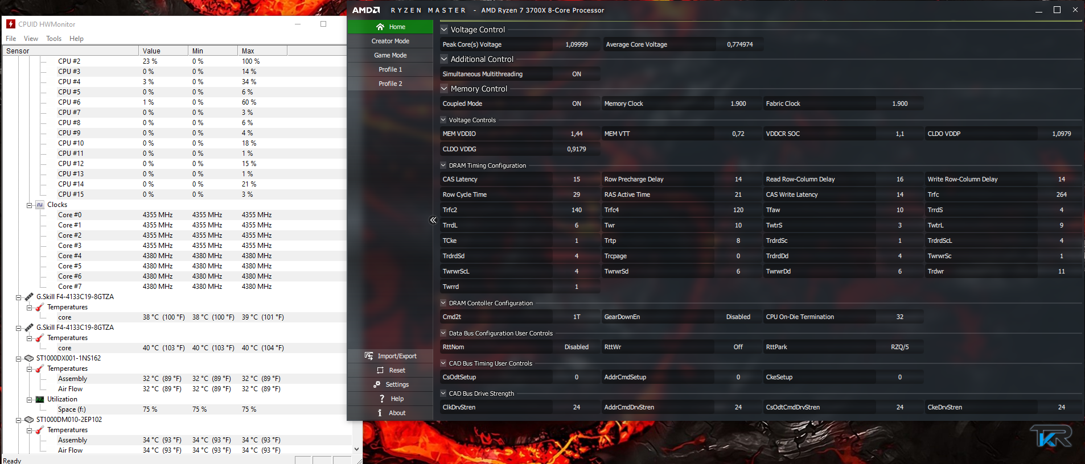The height and width of the screenshot is (464, 1085).
Task: Click the Coupled Mode ON value
Action: pyautogui.click(x=577, y=103)
